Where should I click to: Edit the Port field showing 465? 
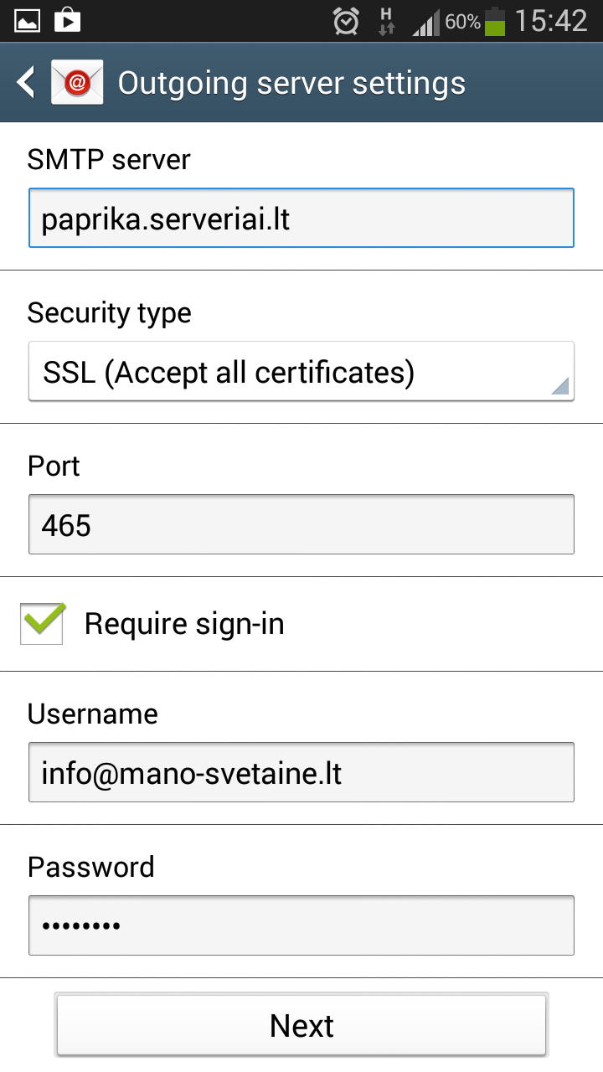coord(301,525)
